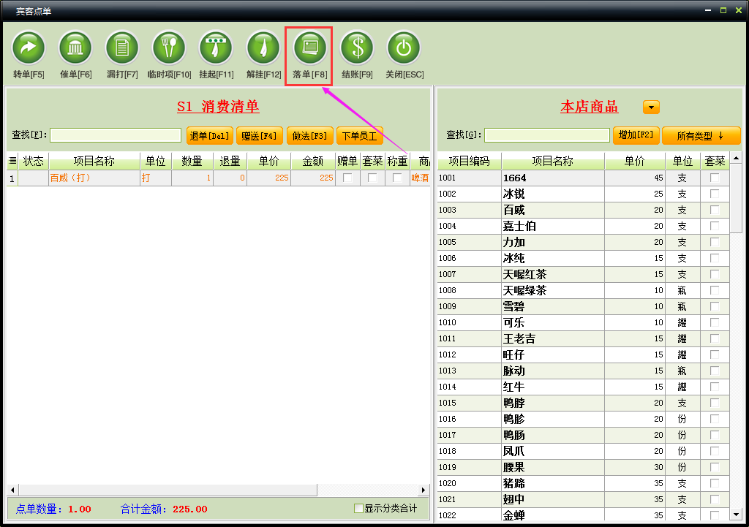
Task: Tick the 套菜 checkbox for 可乐 row
Action: [x=715, y=322]
